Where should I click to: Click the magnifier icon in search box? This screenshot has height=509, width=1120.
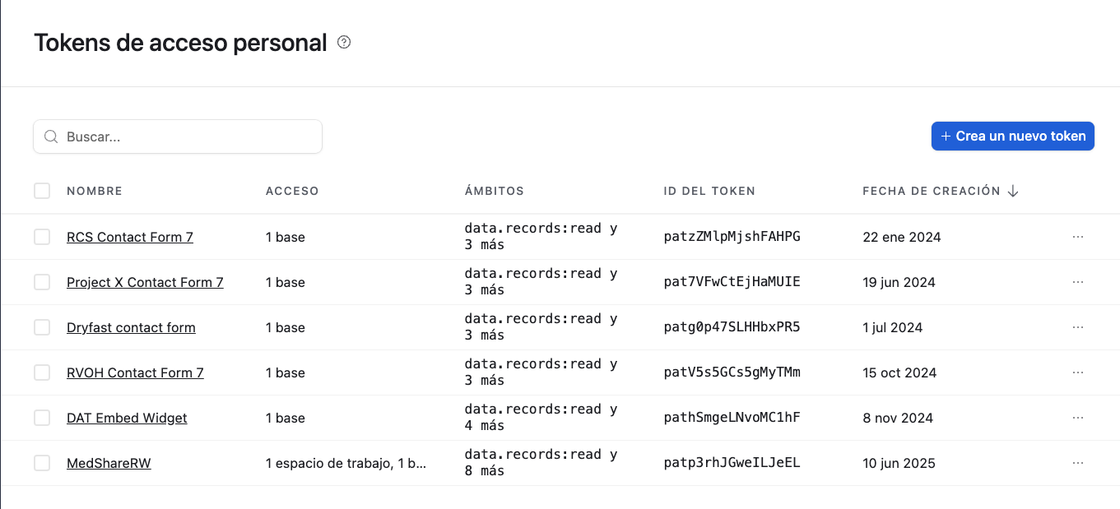(51, 137)
